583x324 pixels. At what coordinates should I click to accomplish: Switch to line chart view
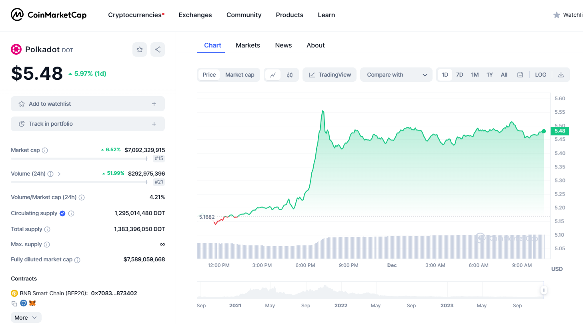273,75
